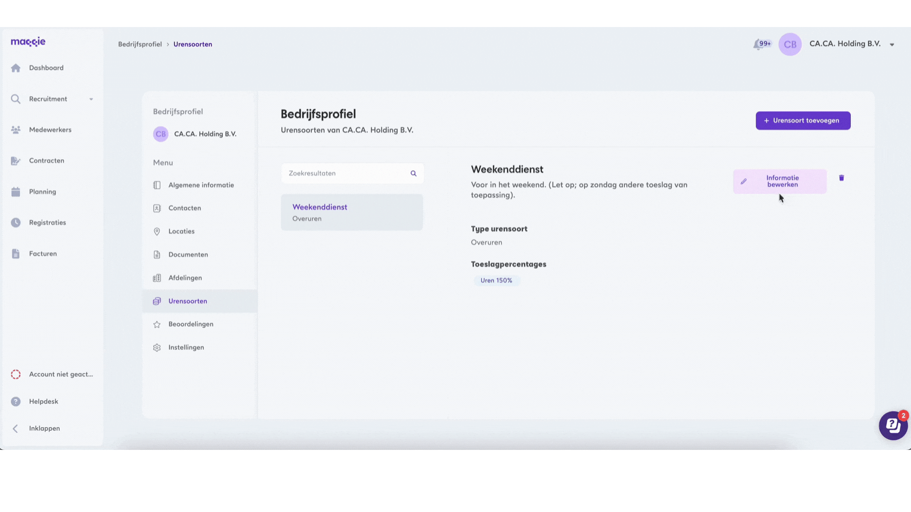Click the Dashboard home icon
Screen dimensions: 911x512
point(16,68)
